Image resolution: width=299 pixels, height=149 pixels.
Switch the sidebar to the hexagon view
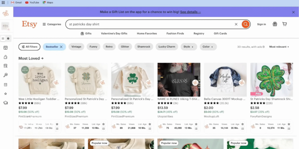(x=8, y=38)
